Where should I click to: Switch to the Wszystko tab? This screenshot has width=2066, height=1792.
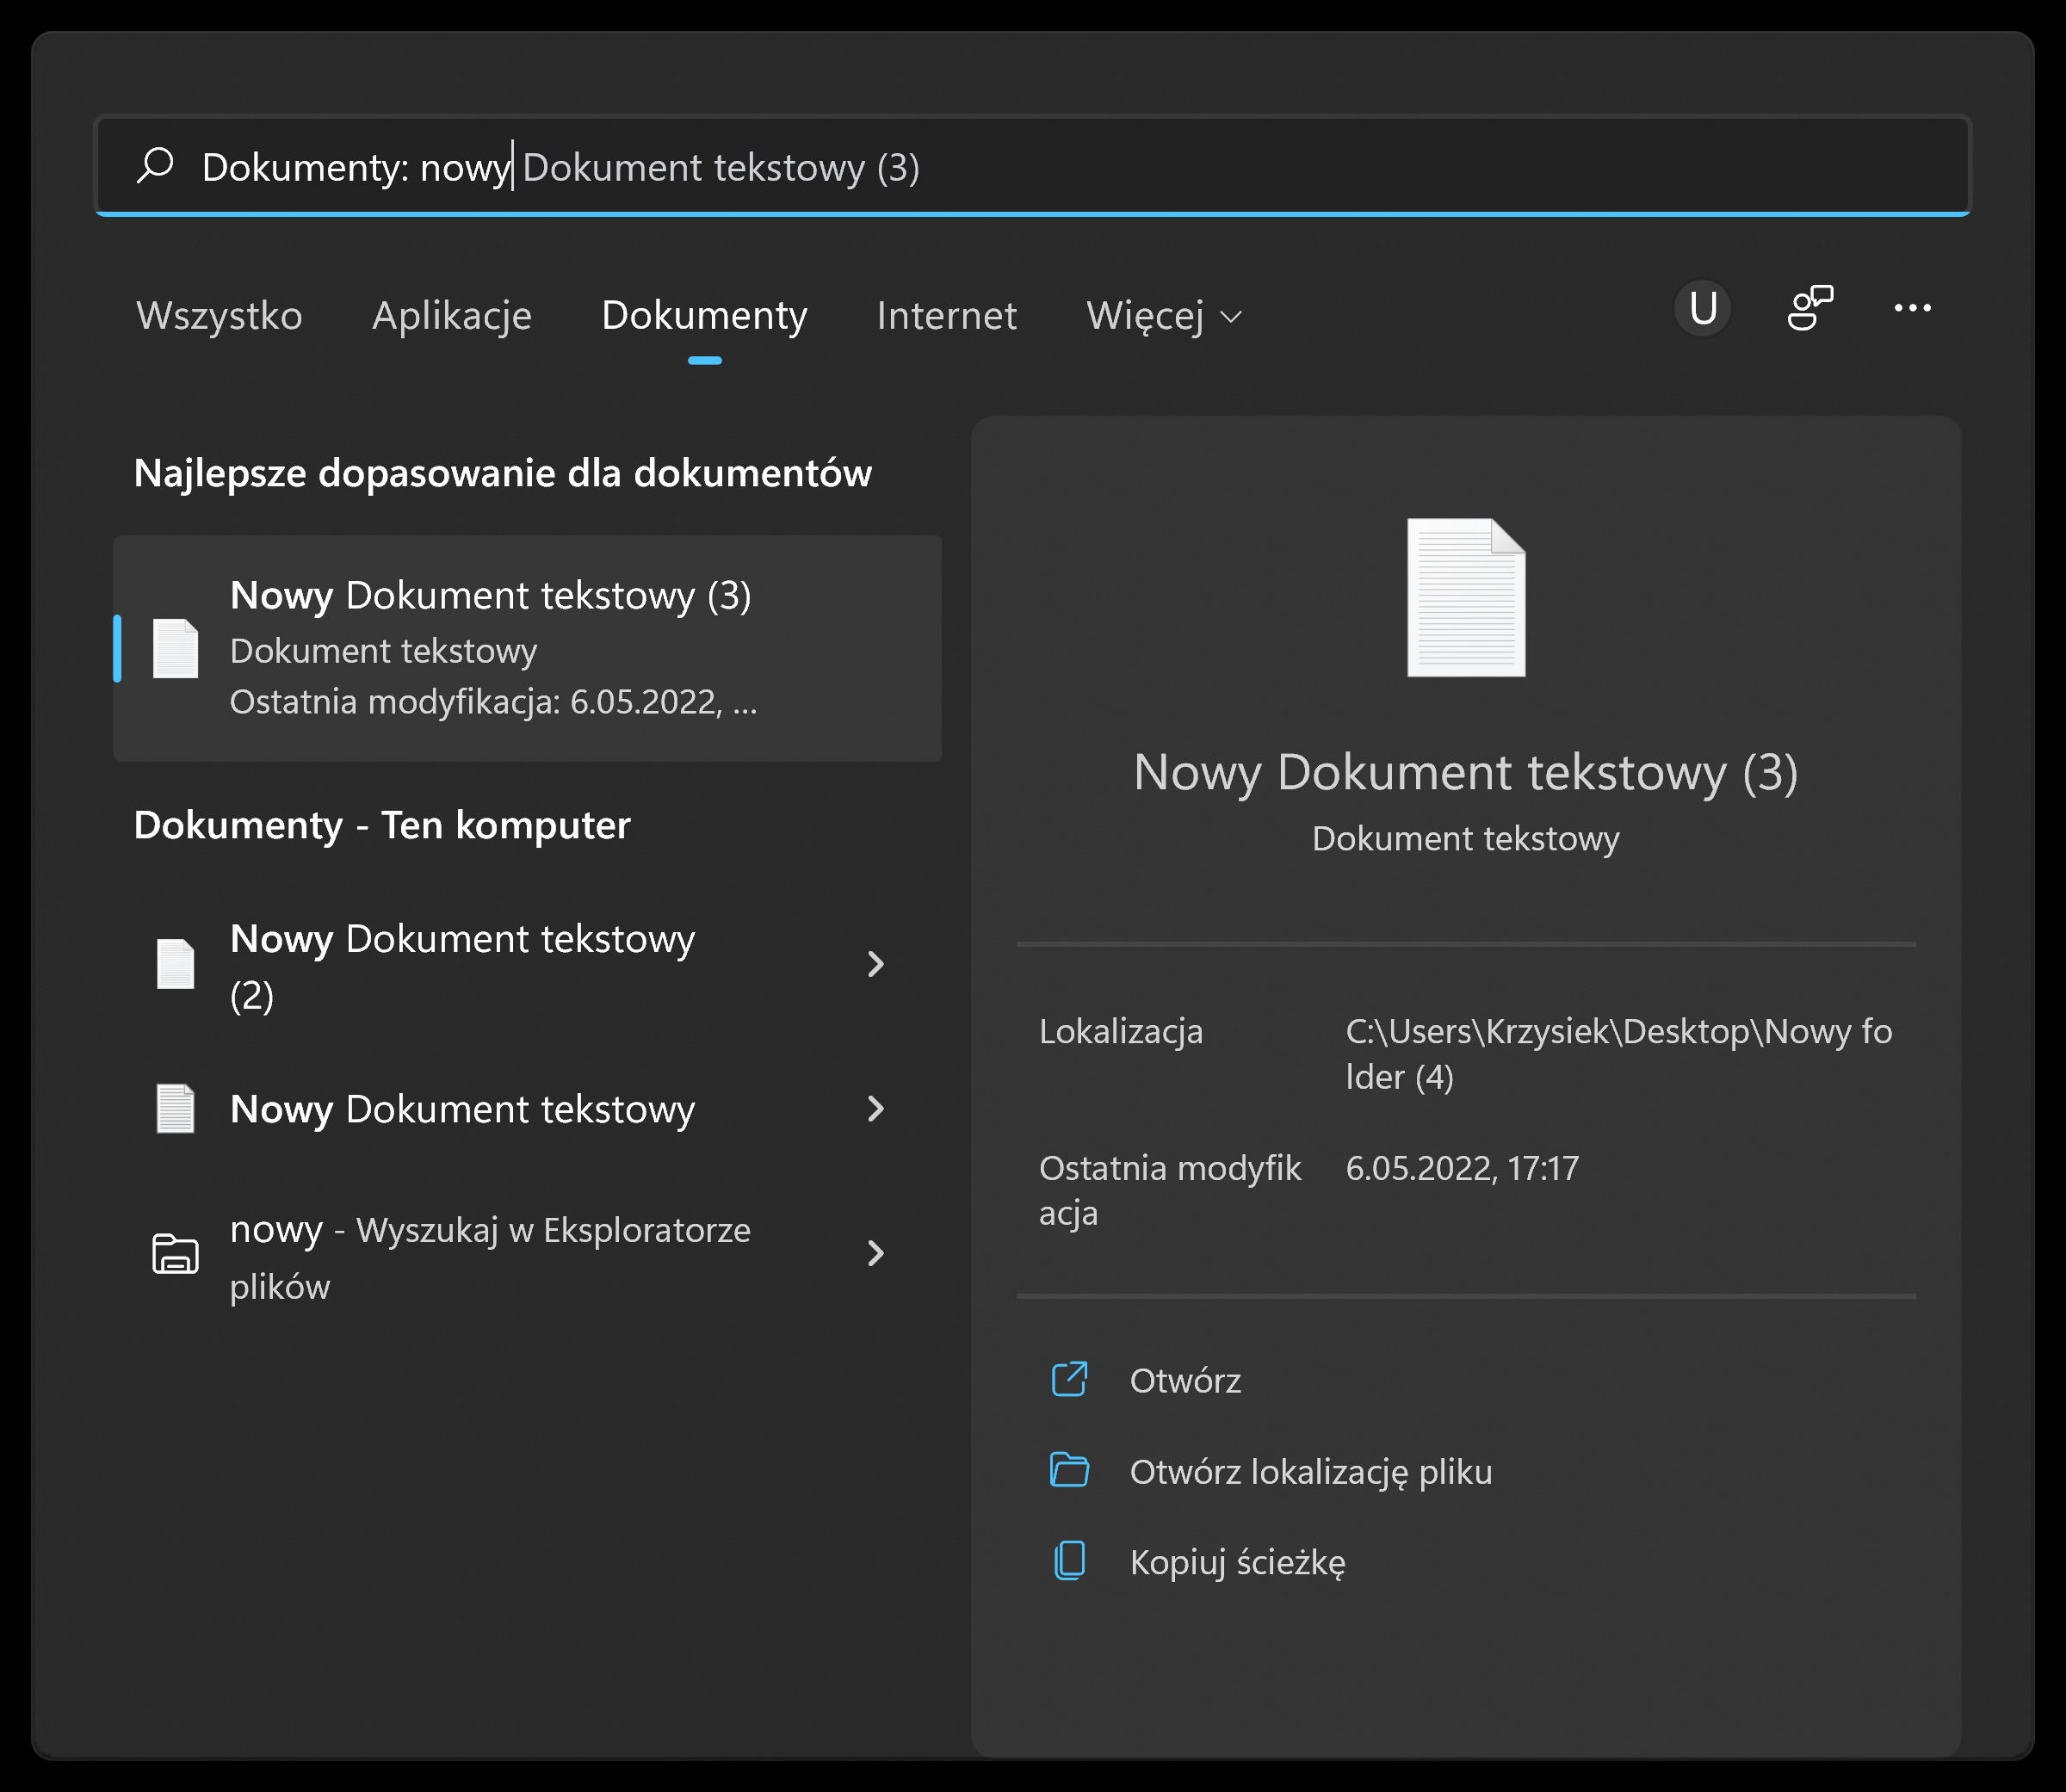pyautogui.click(x=219, y=316)
